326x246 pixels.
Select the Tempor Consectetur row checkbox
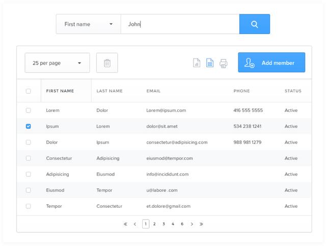[x=29, y=206]
